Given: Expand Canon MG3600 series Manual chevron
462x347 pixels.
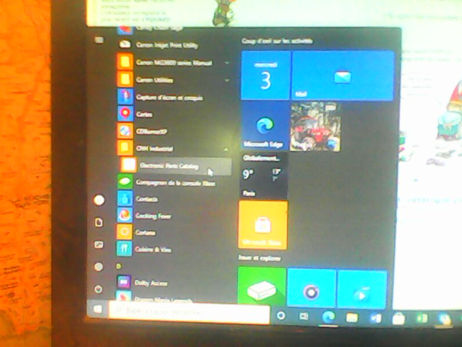Looking at the screenshot, I should pyautogui.click(x=226, y=63).
